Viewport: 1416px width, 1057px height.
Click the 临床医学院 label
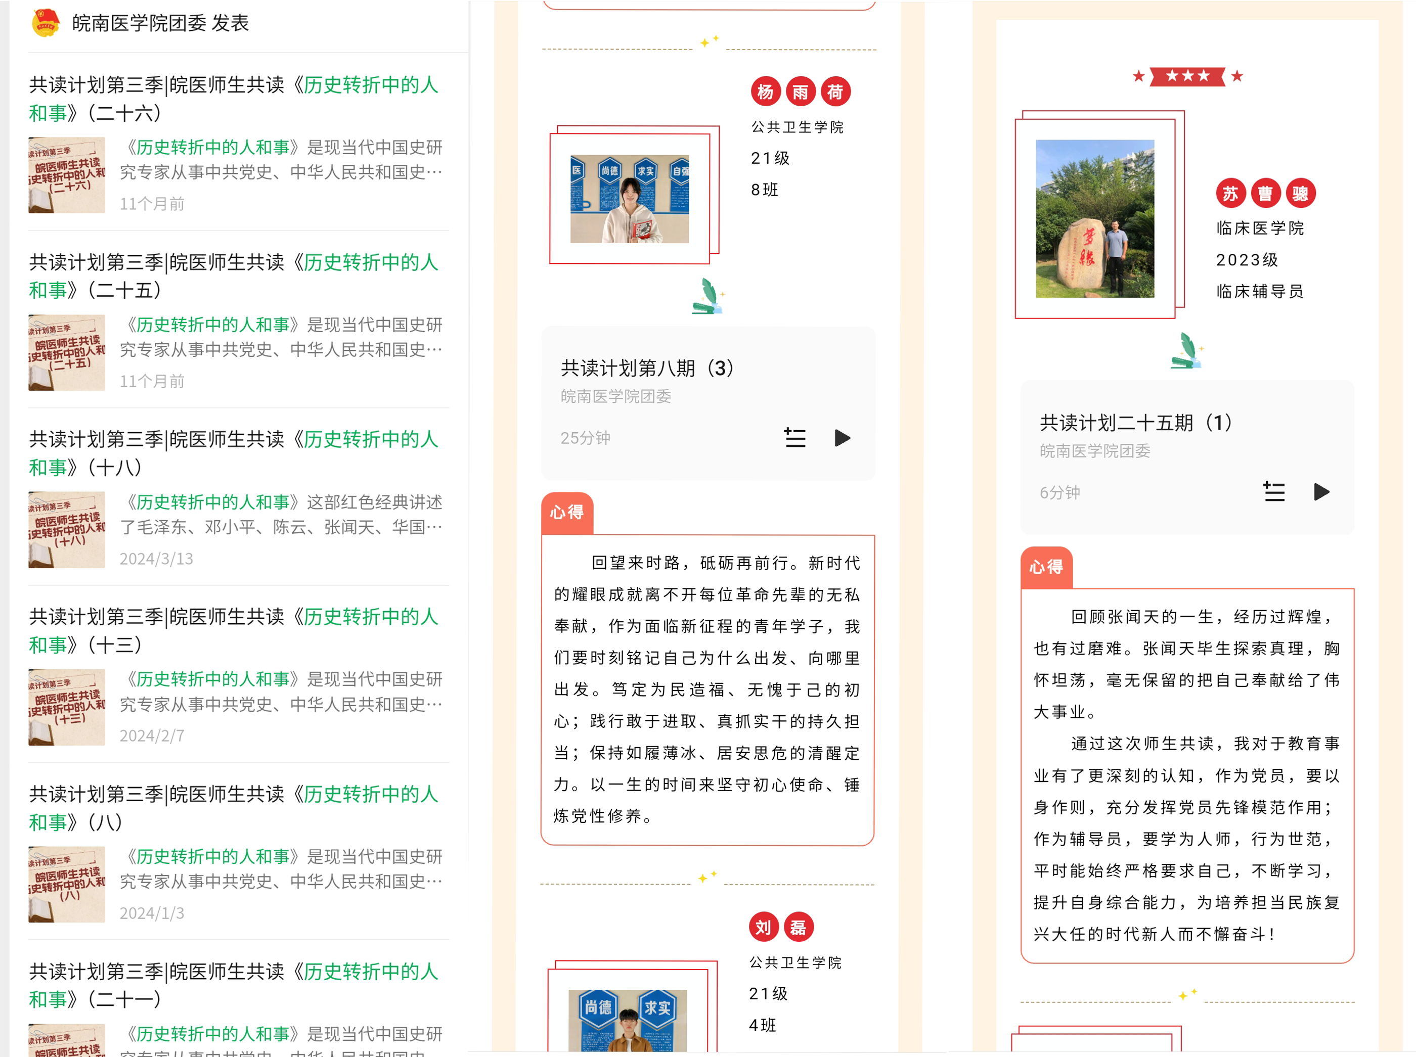pos(1260,228)
